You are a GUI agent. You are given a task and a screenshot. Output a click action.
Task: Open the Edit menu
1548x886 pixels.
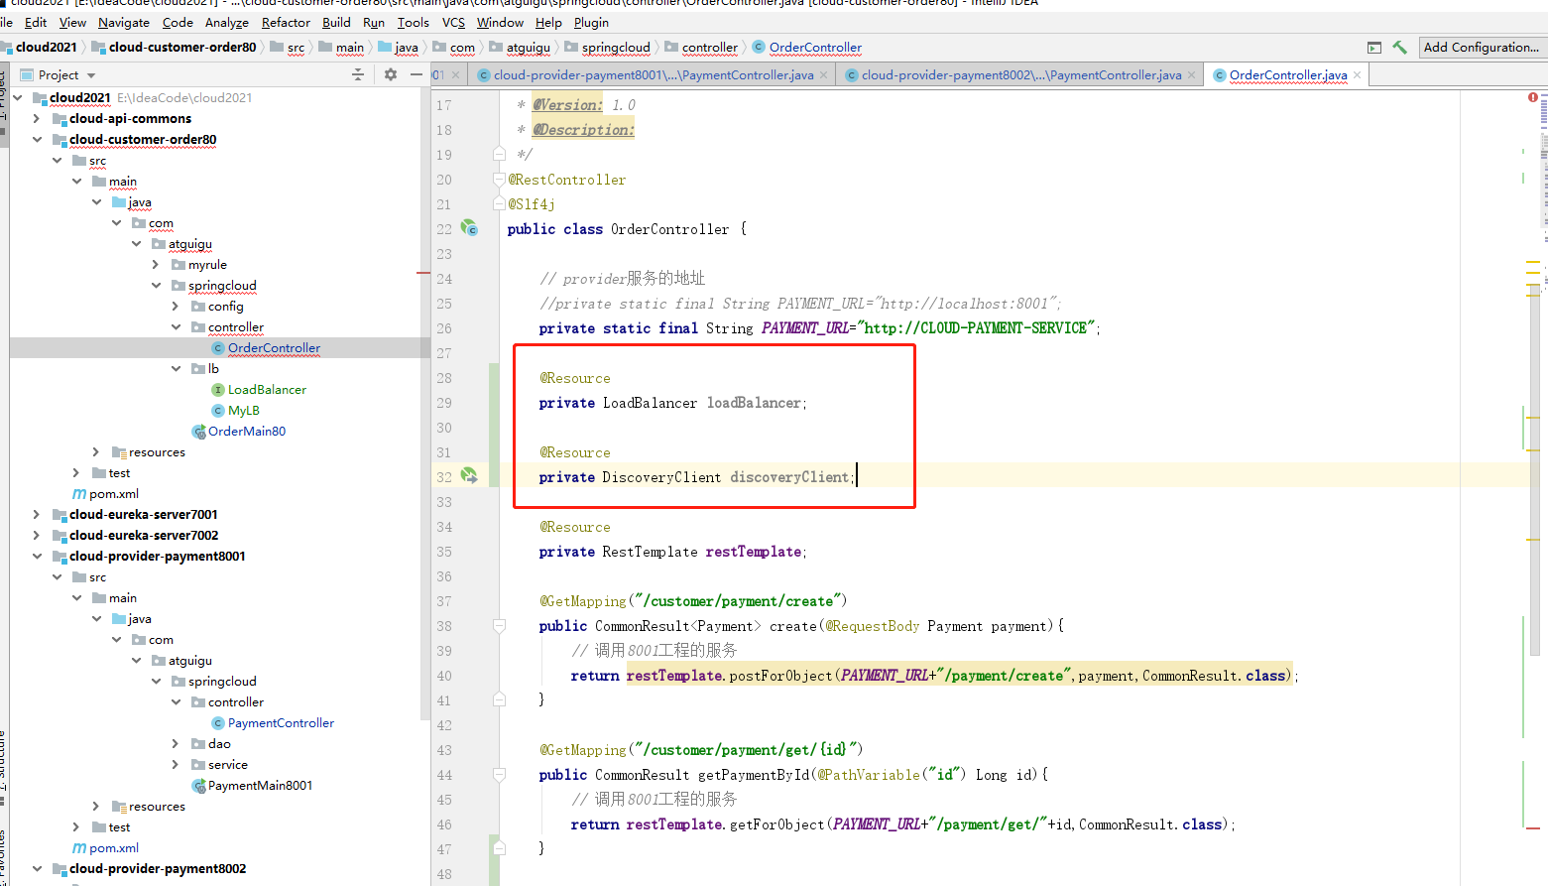point(36,22)
